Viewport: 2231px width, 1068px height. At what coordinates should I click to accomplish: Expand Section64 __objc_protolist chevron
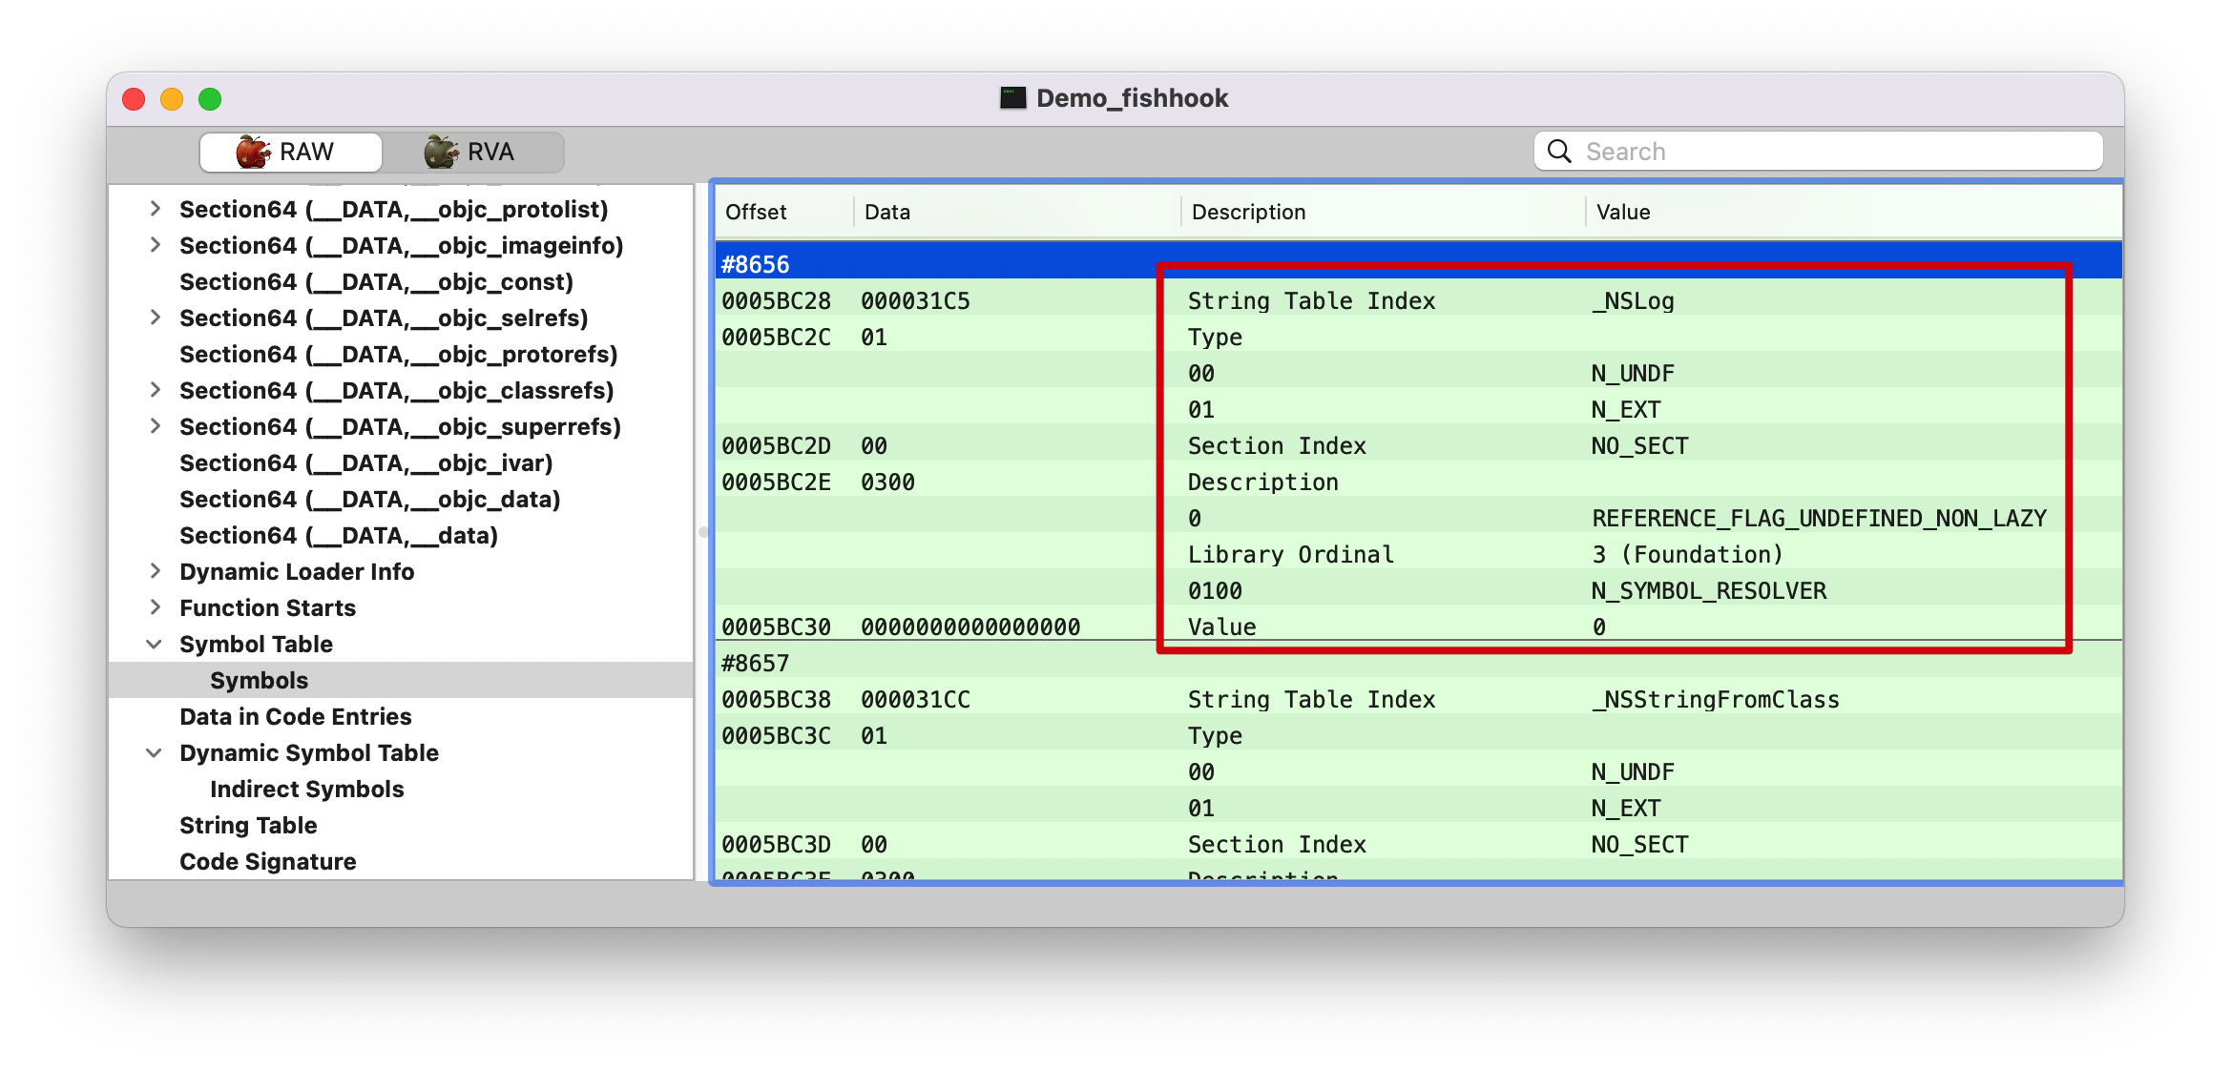click(x=155, y=210)
